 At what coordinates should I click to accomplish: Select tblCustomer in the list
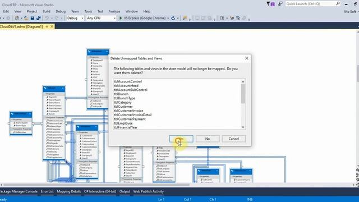click(123, 107)
